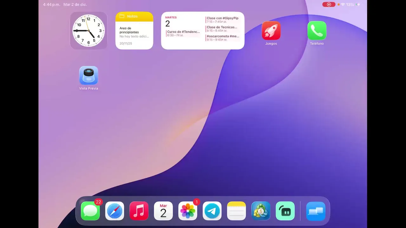Open 'Clase con #GipsyPip' calendar event
The image size is (406, 228).
pyautogui.click(x=222, y=20)
